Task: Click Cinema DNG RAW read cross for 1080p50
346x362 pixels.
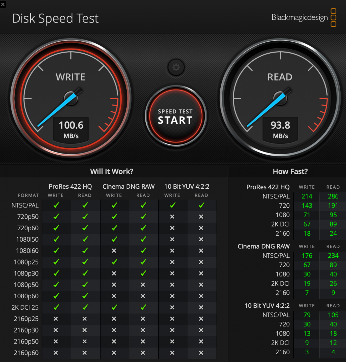Action: [x=143, y=285]
